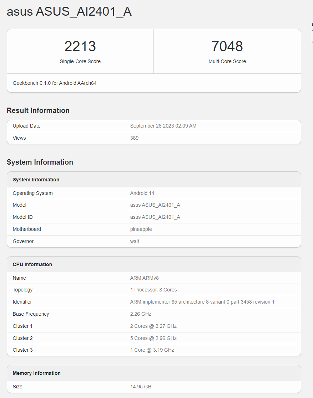Click the Model row label
The image size is (313, 398).
20,205
